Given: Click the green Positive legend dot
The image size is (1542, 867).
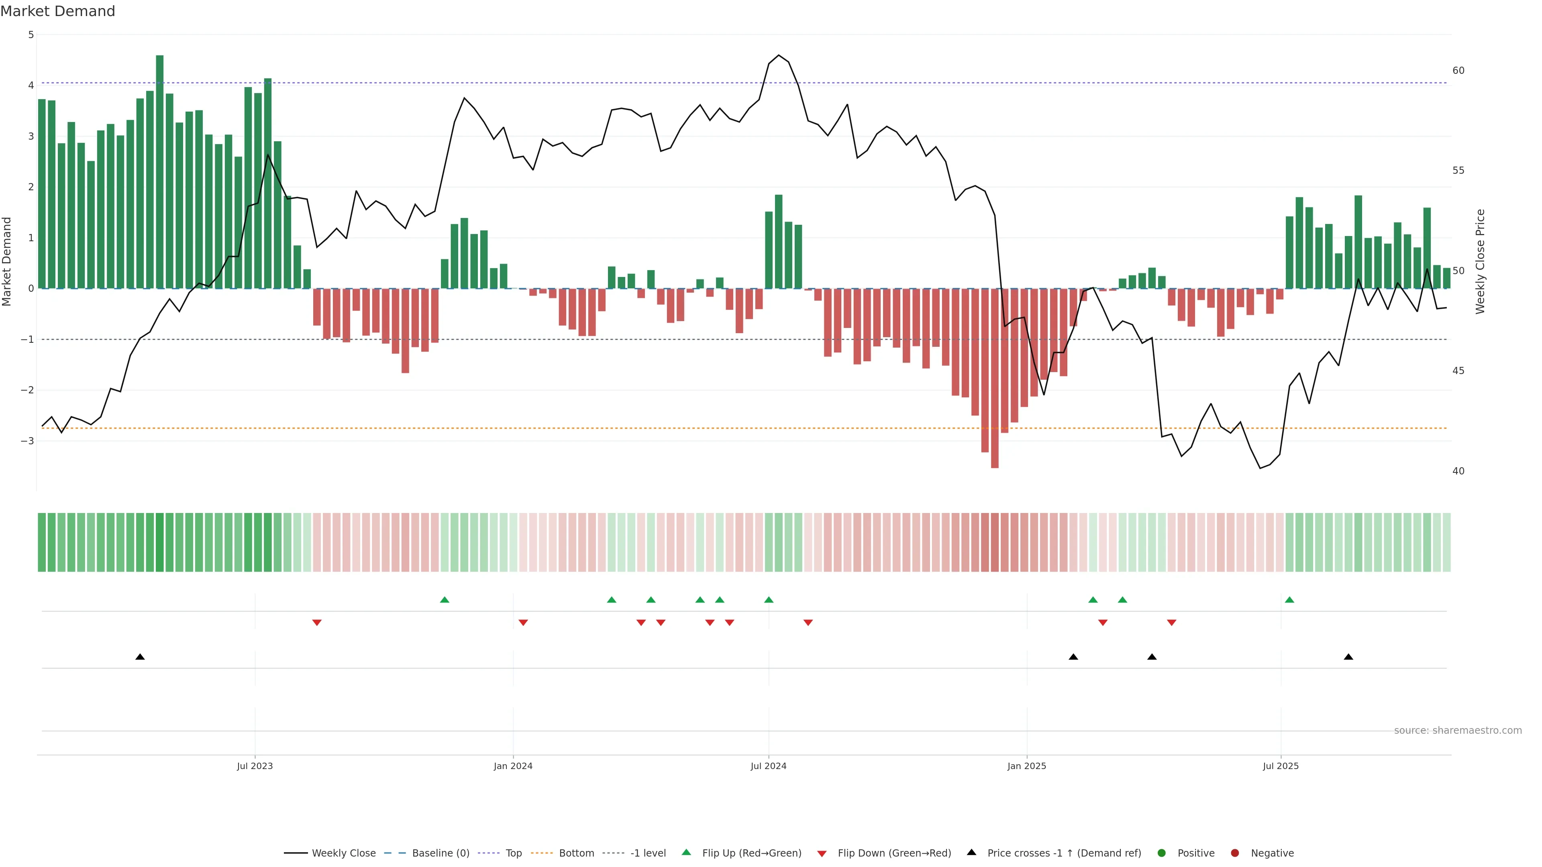Looking at the screenshot, I should 1162,853.
